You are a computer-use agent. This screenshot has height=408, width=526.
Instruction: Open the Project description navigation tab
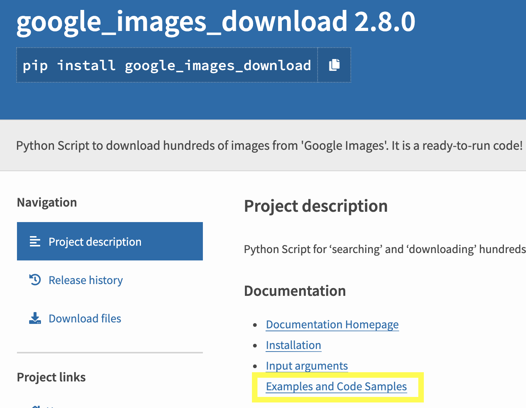[110, 241]
